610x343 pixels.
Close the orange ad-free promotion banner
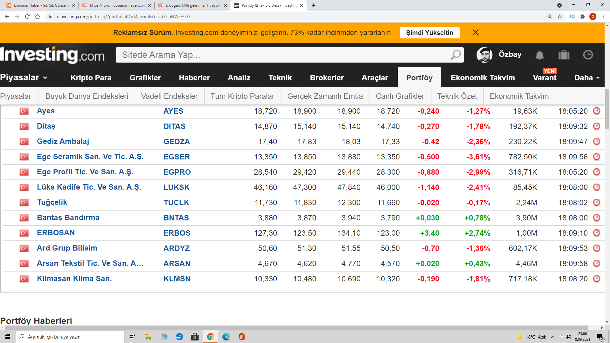click(x=476, y=32)
